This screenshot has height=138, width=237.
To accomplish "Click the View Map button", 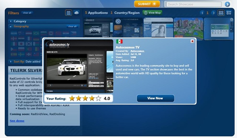I will (x=152, y=13).
